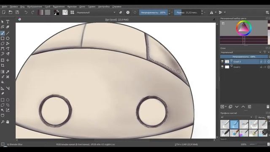270x152 pixels.
Task: Open layer properties button
Action: pos(249,107)
